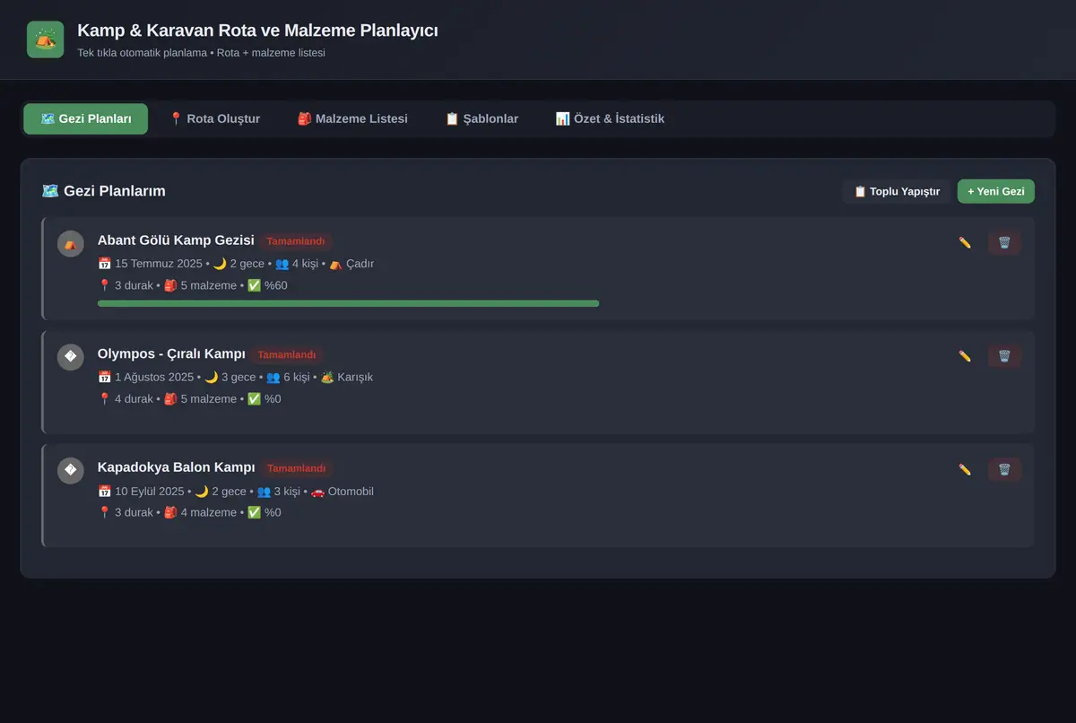The height and width of the screenshot is (723, 1076).
Task: Select the Olympos - Çıralı Kampı title
Action: click(171, 353)
